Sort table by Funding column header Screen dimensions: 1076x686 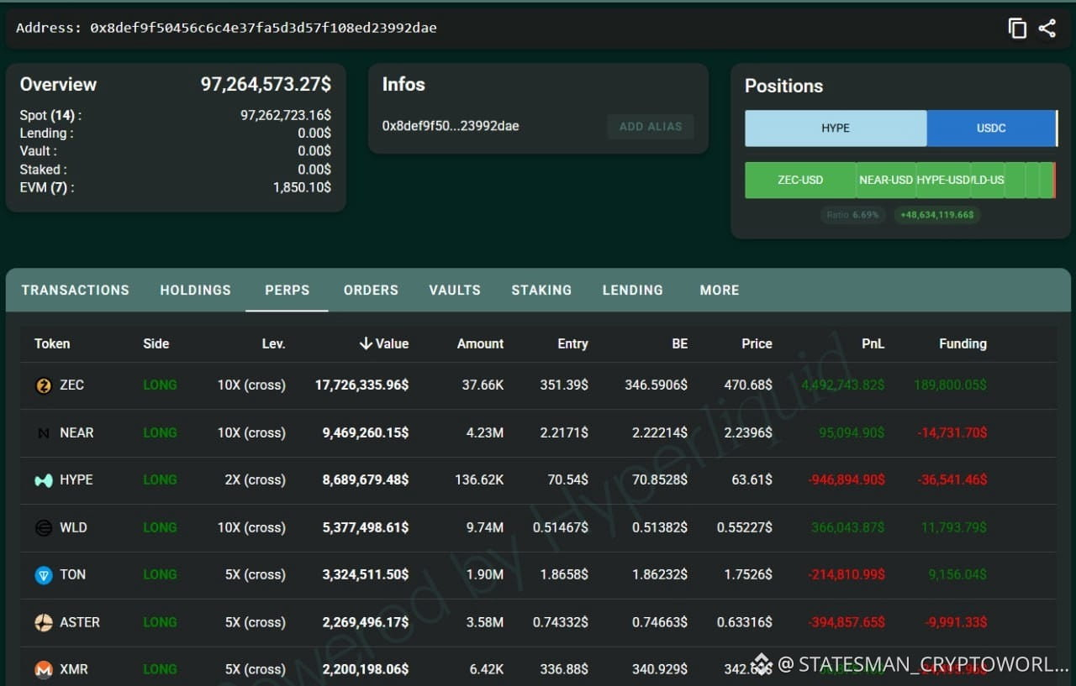[963, 343]
